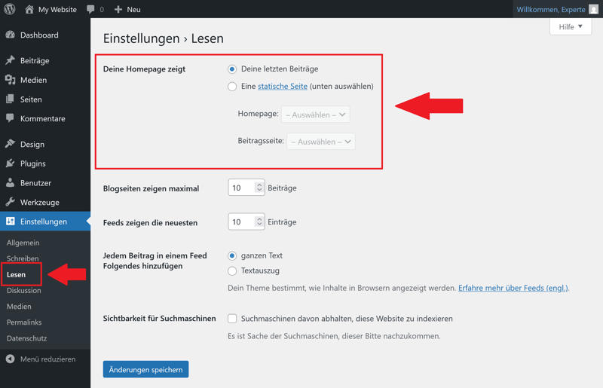The height and width of the screenshot is (388, 603).
Task: Go to the Permalinks settings page
Action: [x=24, y=322]
